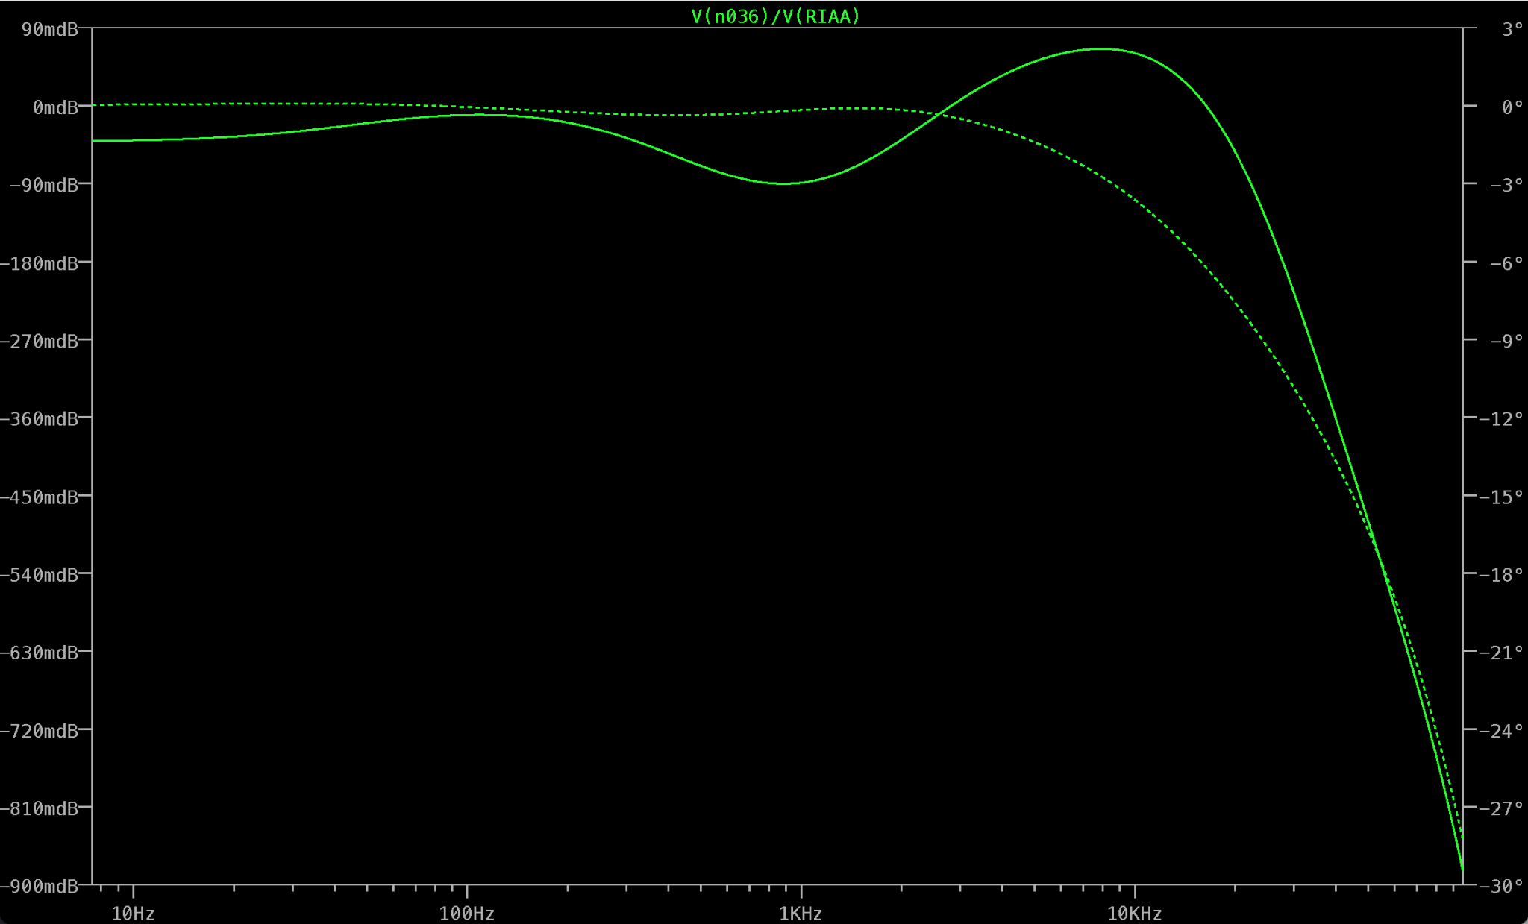Click the 0mdB left axis label
The image size is (1528, 924).
pos(55,107)
